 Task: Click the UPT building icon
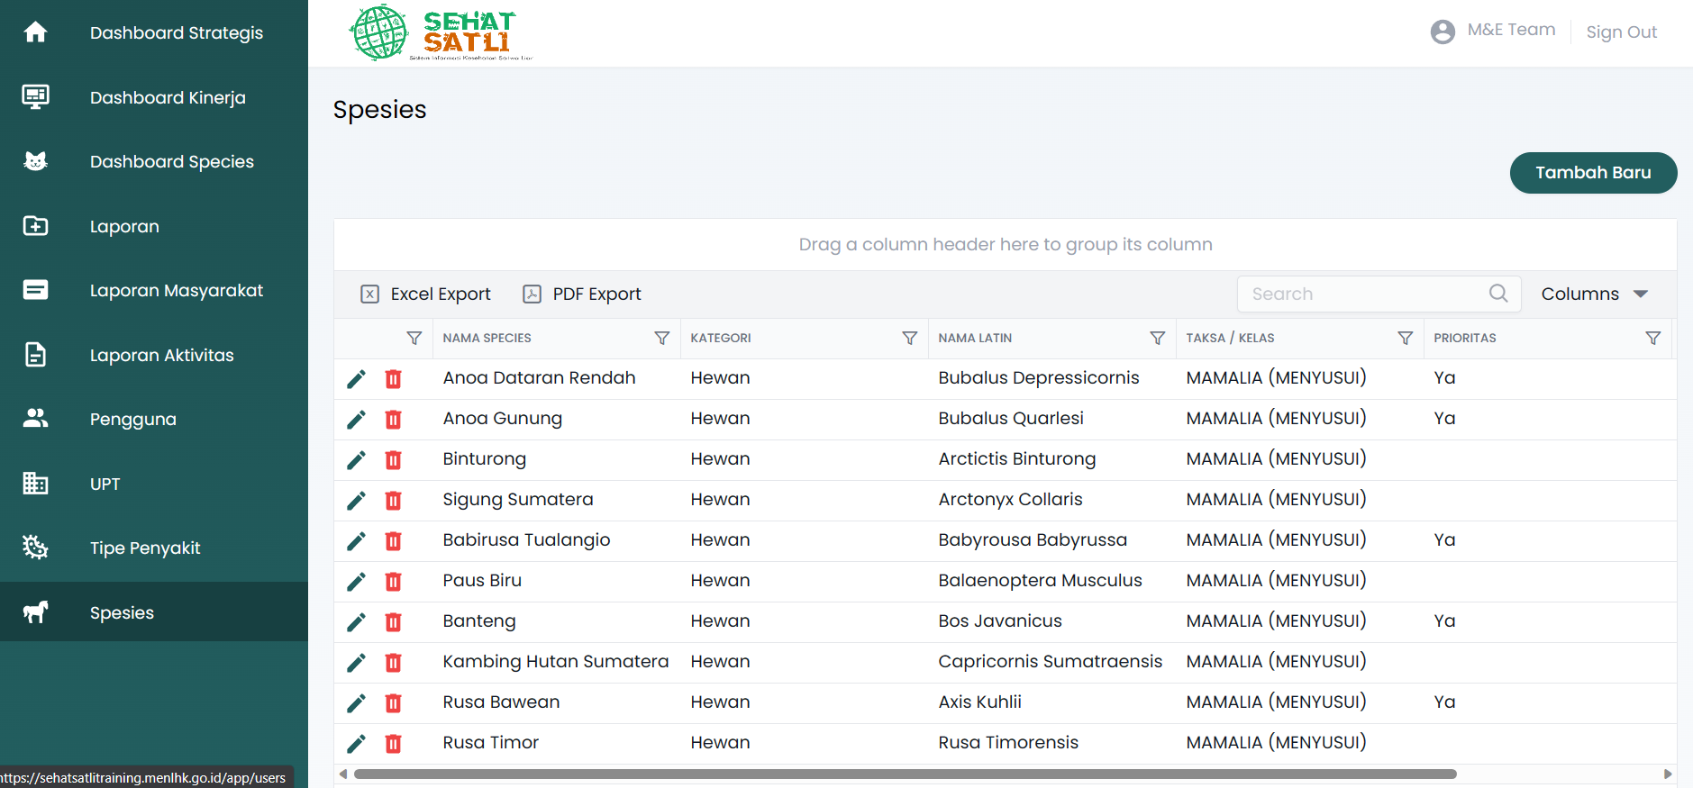pos(35,484)
